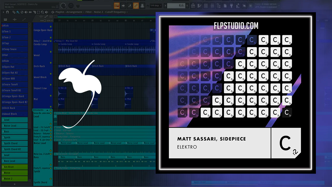Toggle the auto scrolling arrow icon
The width and height of the screenshot is (332, 187).
pyautogui.click(x=123, y=5)
